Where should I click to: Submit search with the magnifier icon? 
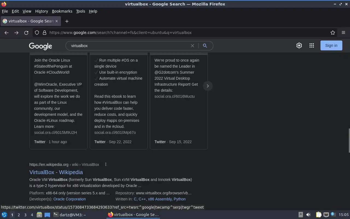(x=205, y=46)
